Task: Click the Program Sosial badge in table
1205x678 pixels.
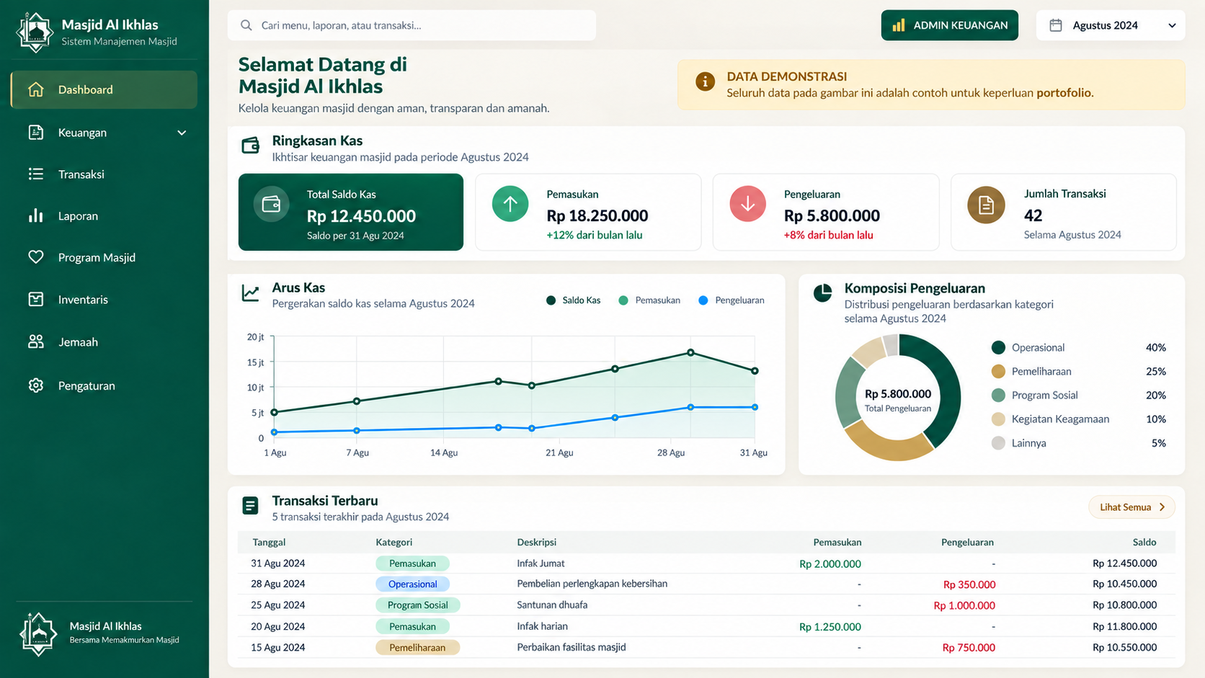Action: coord(417,605)
